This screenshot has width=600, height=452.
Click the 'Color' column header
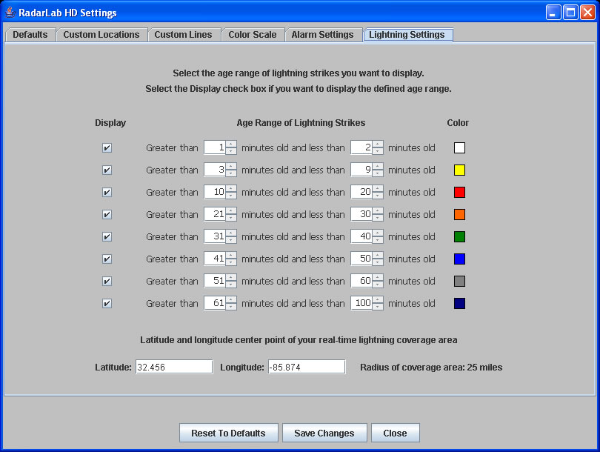coord(458,123)
